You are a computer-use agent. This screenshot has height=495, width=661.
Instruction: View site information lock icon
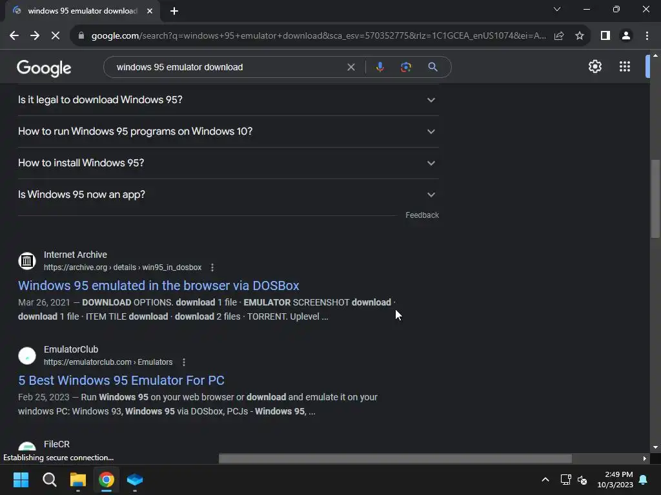coord(81,36)
